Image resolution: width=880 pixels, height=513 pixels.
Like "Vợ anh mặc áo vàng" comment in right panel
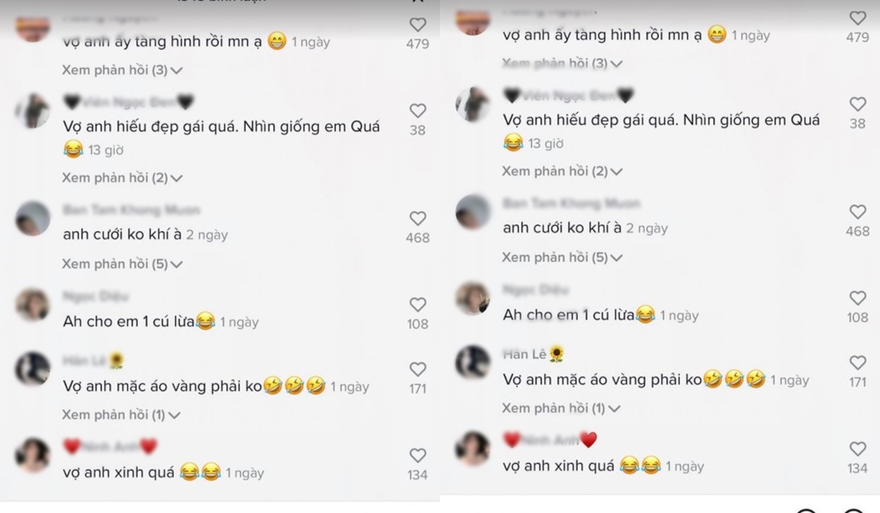click(x=857, y=363)
